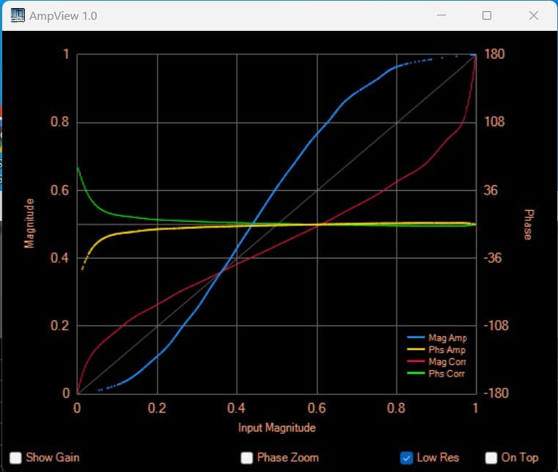The height and width of the screenshot is (472, 558).
Task: Uncheck the Low Res option
Action: 407,457
